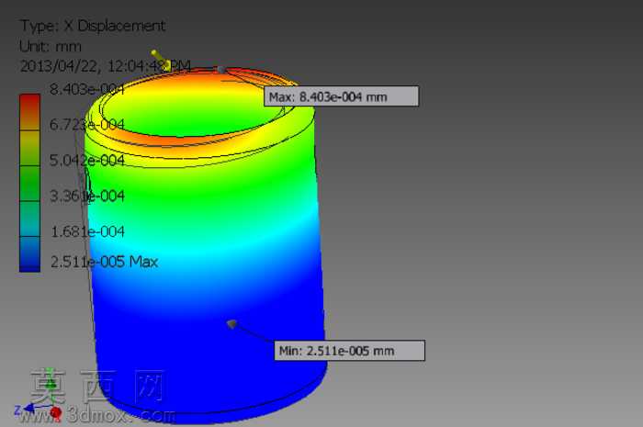Click the legend value 8.403e-004
643x427 pixels.
[x=86, y=89]
